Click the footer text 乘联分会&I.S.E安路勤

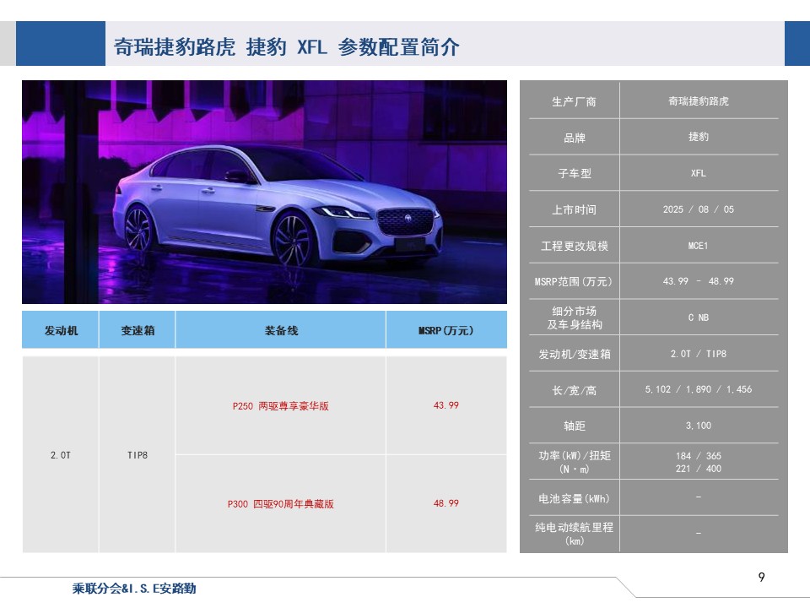134,589
